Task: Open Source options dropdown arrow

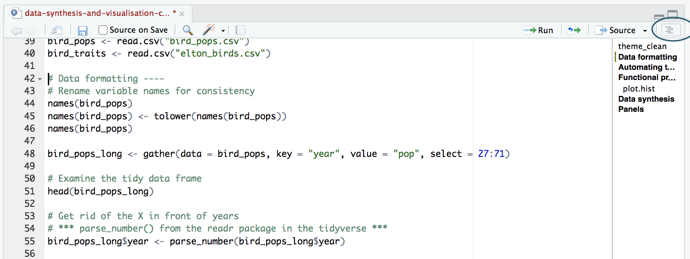Action: (645, 31)
